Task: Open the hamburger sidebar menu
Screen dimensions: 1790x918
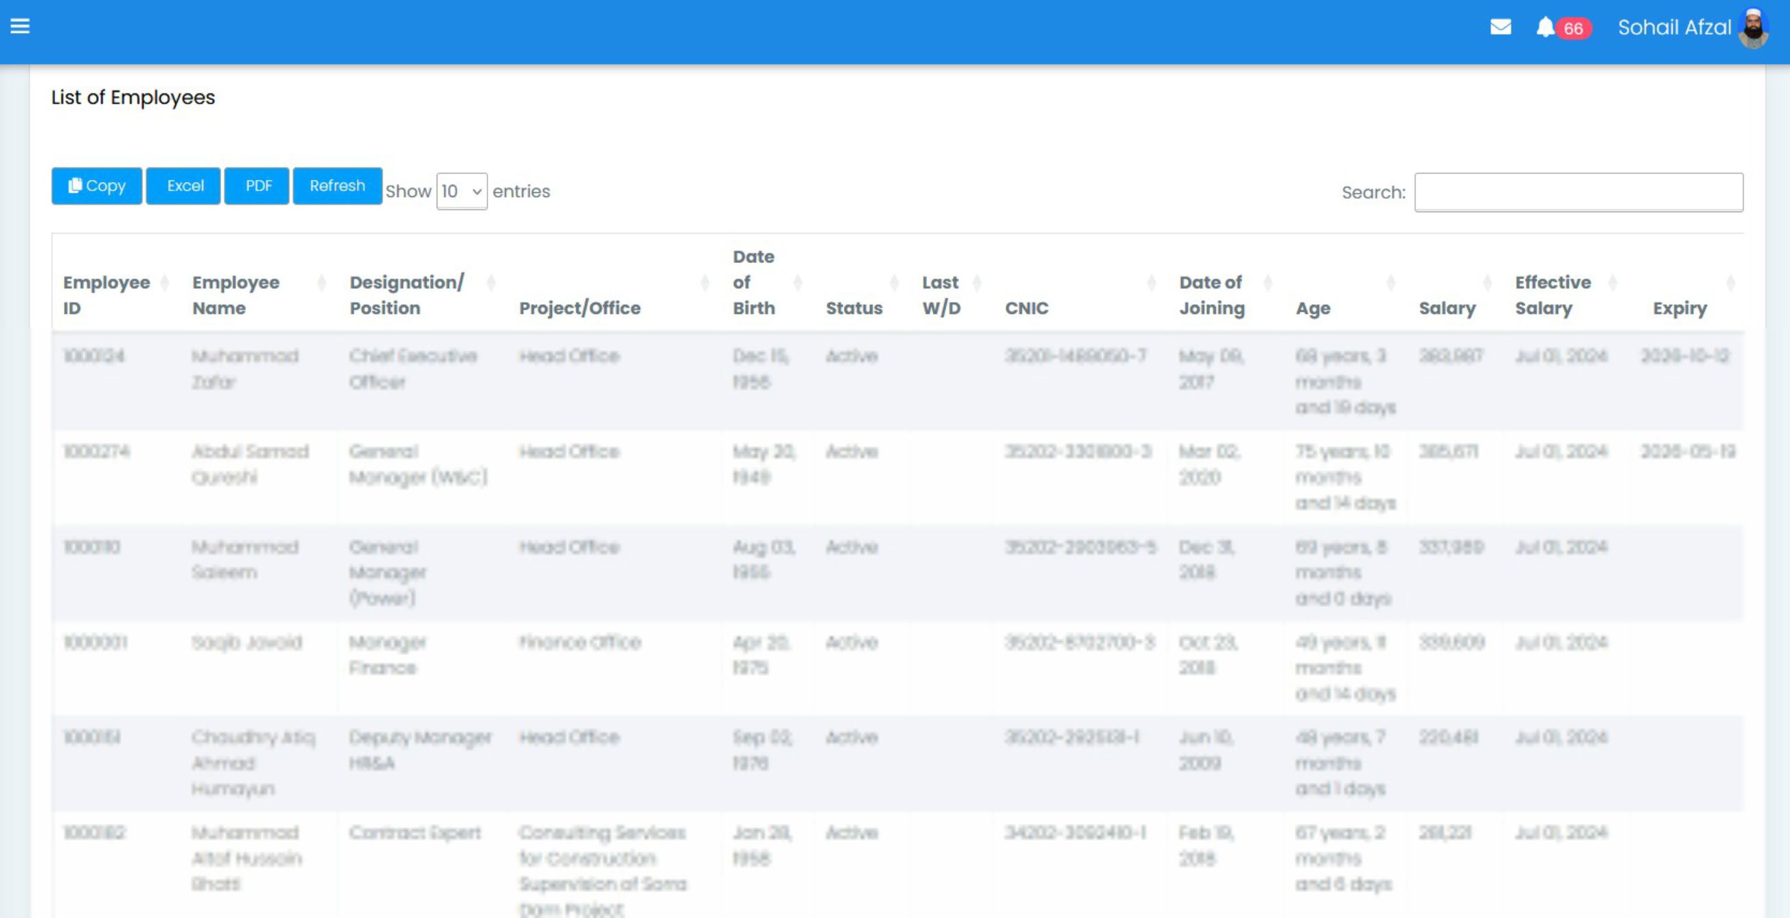Action: pyautogui.click(x=20, y=26)
